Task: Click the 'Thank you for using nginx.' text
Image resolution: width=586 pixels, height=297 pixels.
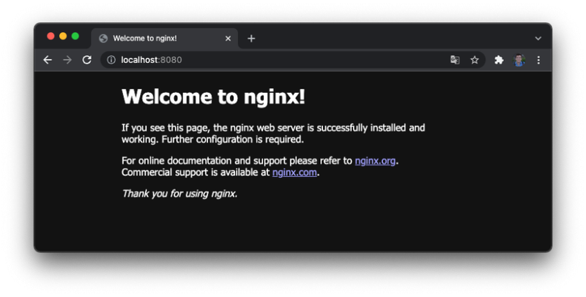Action: point(179,194)
